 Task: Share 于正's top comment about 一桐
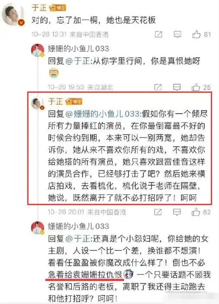[159, 35]
